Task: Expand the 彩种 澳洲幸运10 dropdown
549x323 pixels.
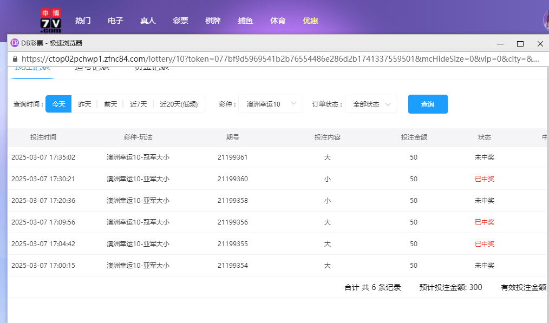Action: tap(271, 104)
